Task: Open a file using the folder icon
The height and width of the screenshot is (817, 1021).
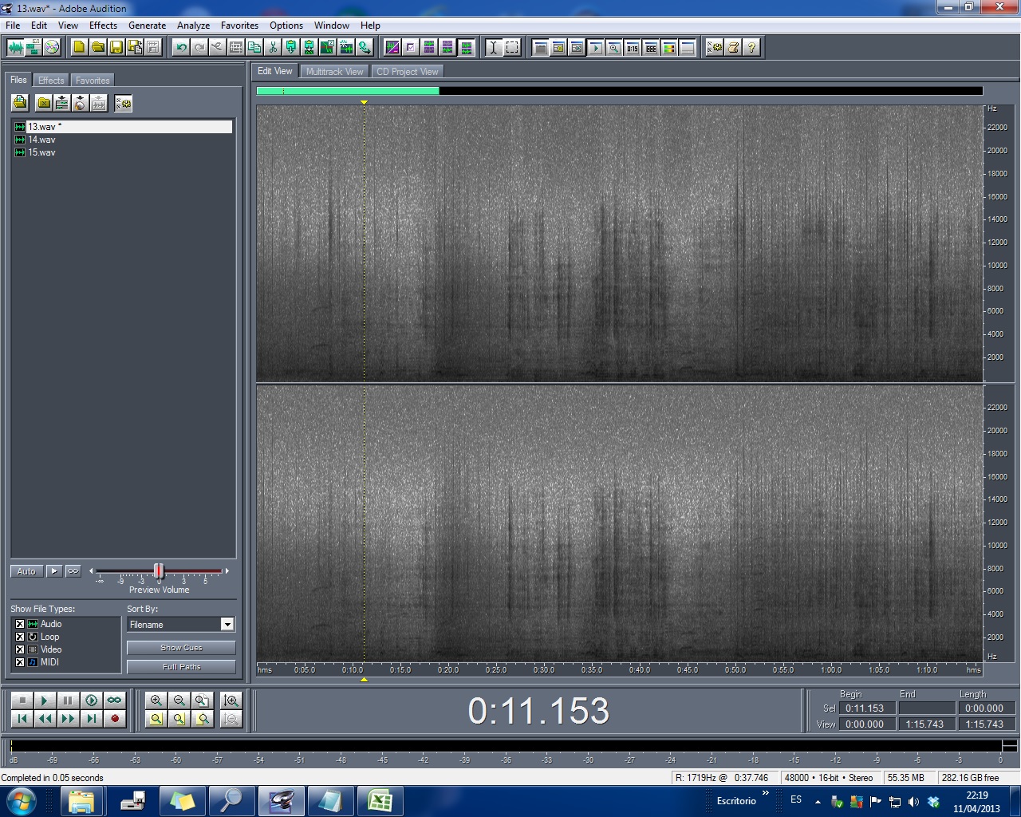Action: [97, 47]
